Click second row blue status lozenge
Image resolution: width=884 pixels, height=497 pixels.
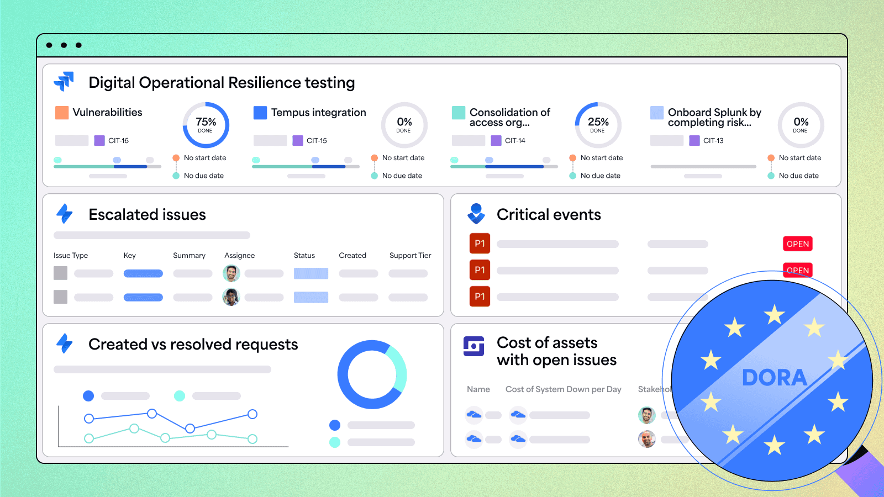[311, 297]
